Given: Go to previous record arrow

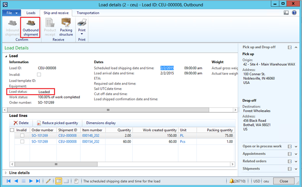Looking at the screenshot, I should (x=16, y=181).
